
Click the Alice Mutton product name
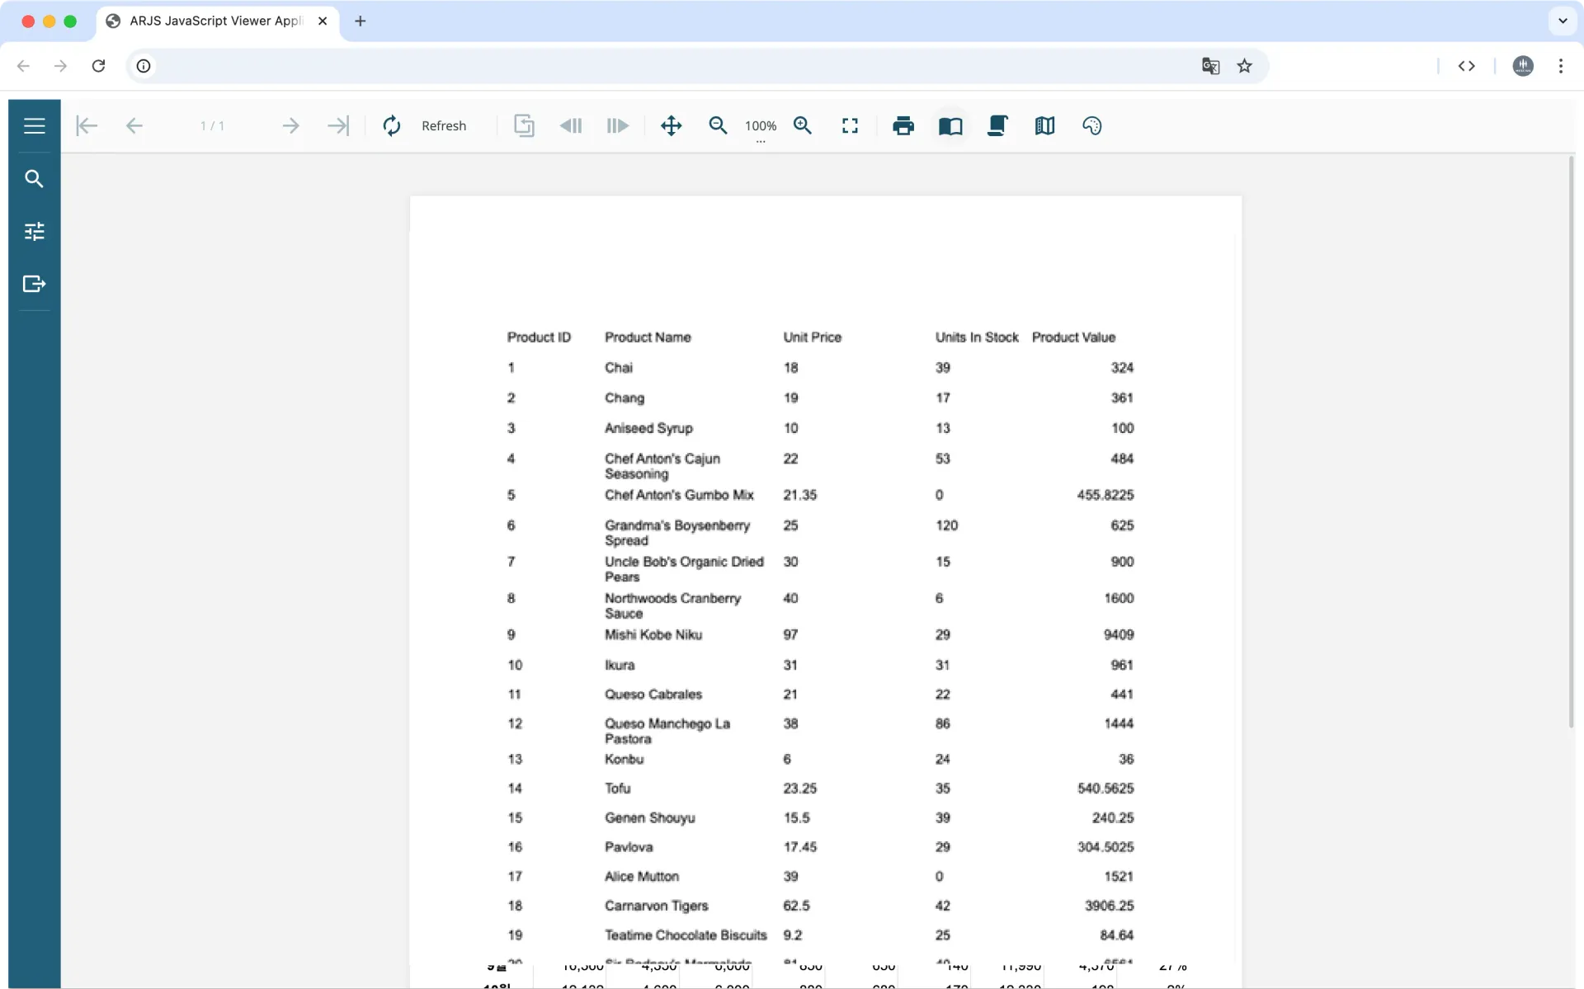coord(642,877)
